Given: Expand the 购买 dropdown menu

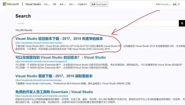Looking at the screenshot, I should pyautogui.click(x=63, y=4).
